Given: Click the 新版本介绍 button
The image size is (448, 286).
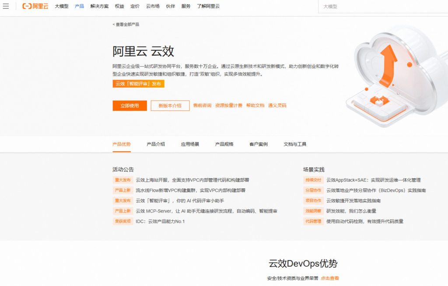Looking at the screenshot, I should [170, 106].
